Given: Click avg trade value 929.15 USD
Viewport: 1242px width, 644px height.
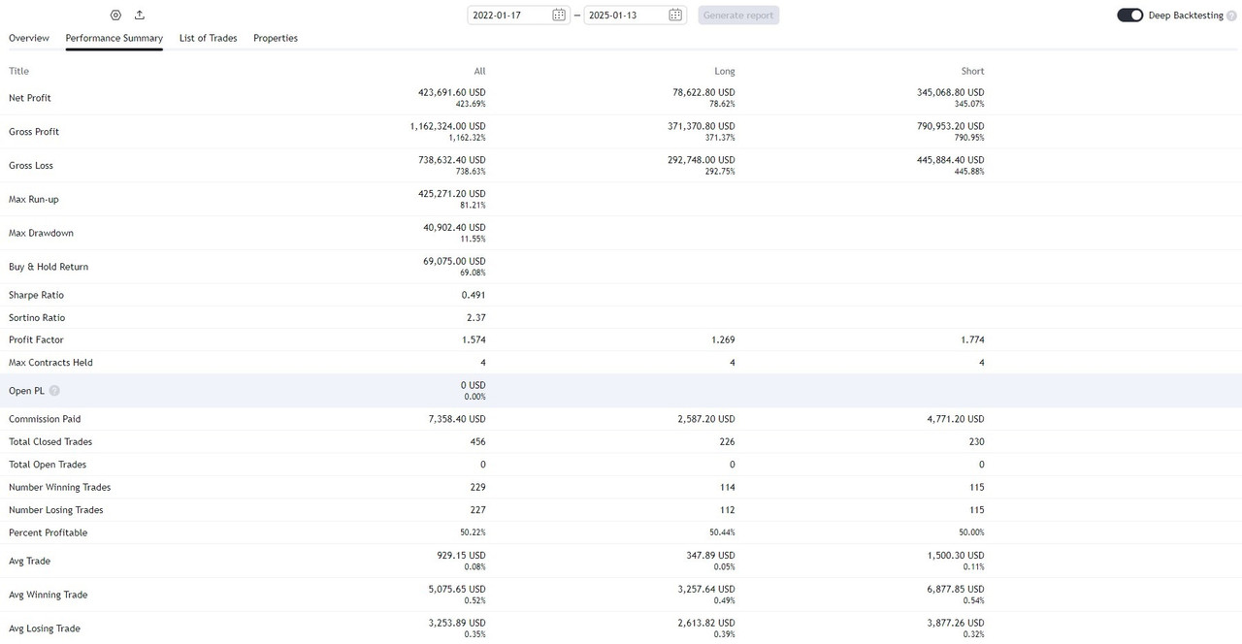Looking at the screenshot, I should [x=461, y=556].
